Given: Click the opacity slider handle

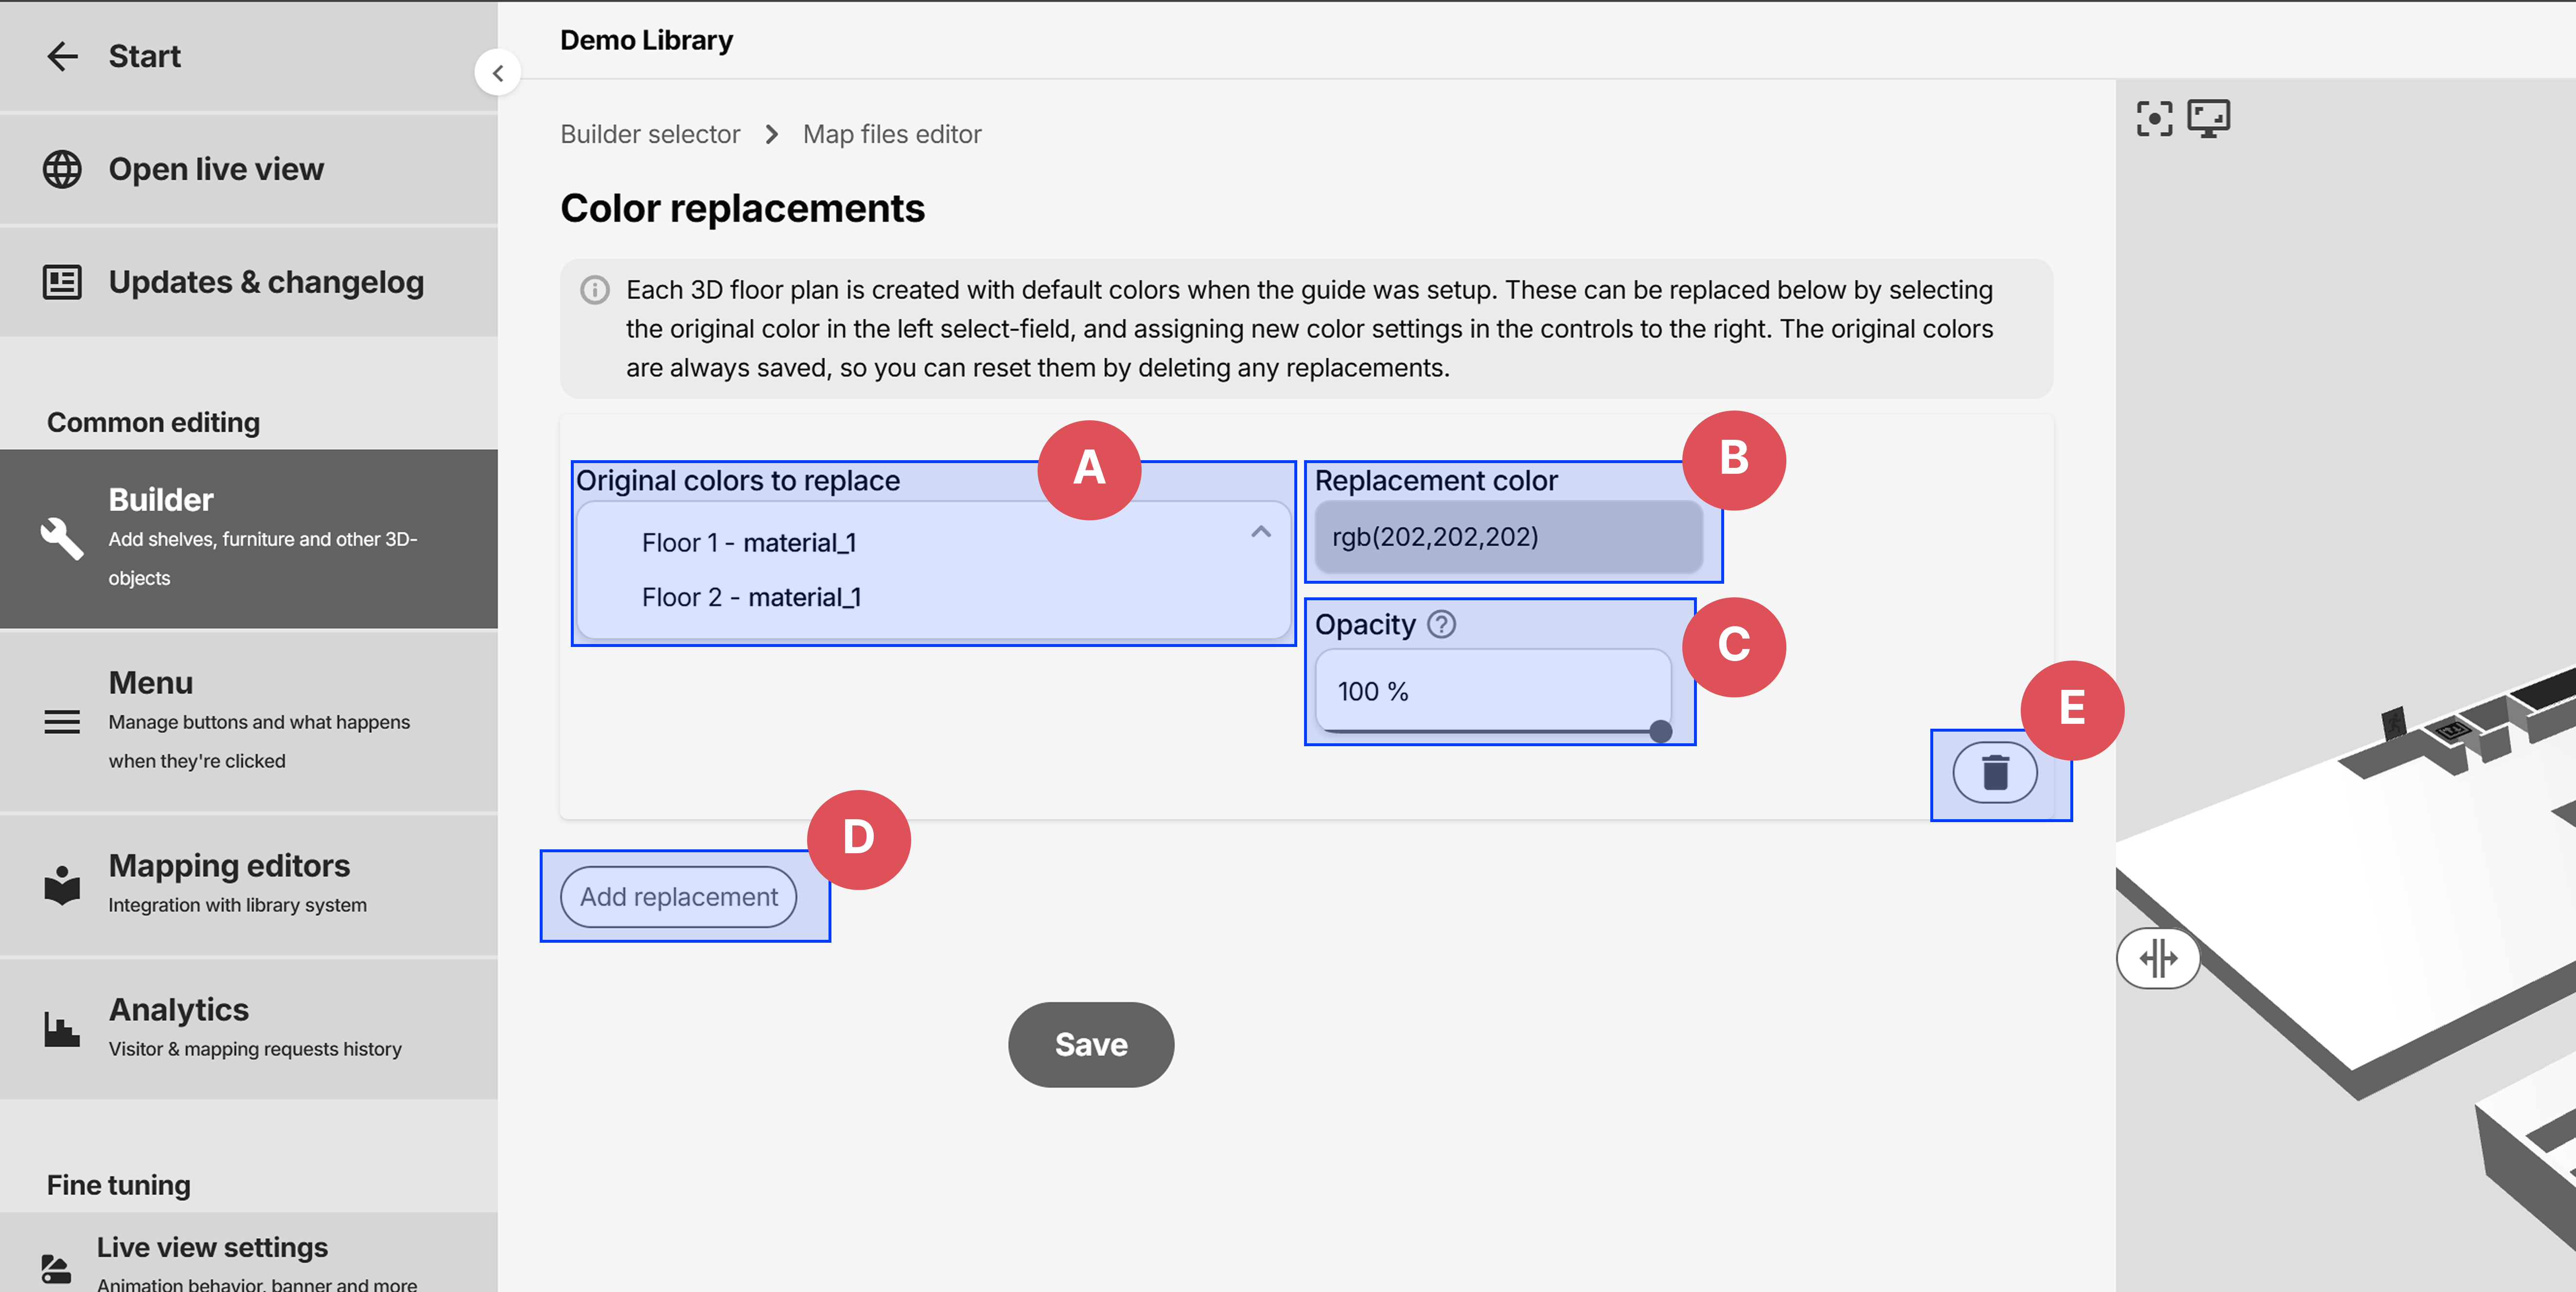Looking at the screenshot, I should 1660,732.
